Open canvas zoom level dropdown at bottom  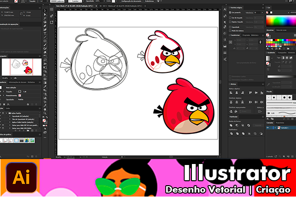coord(64,157)
